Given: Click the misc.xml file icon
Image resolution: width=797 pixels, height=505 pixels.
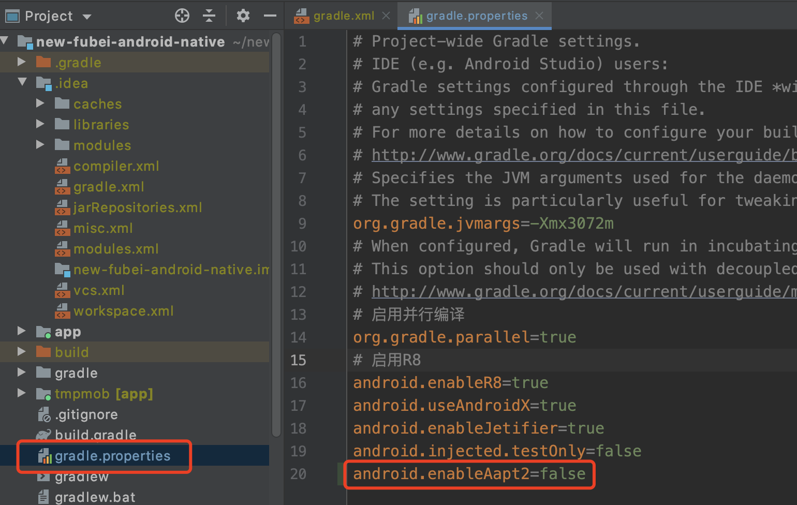Looking at the screenshot, I should point(62,228).
